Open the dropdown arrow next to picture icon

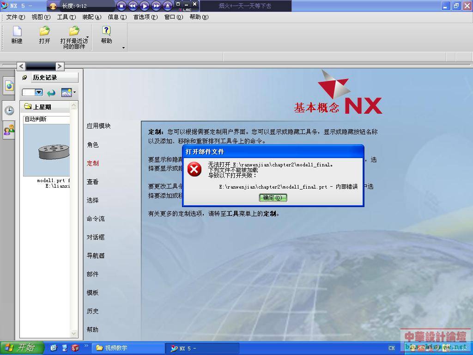click(75, 92)
